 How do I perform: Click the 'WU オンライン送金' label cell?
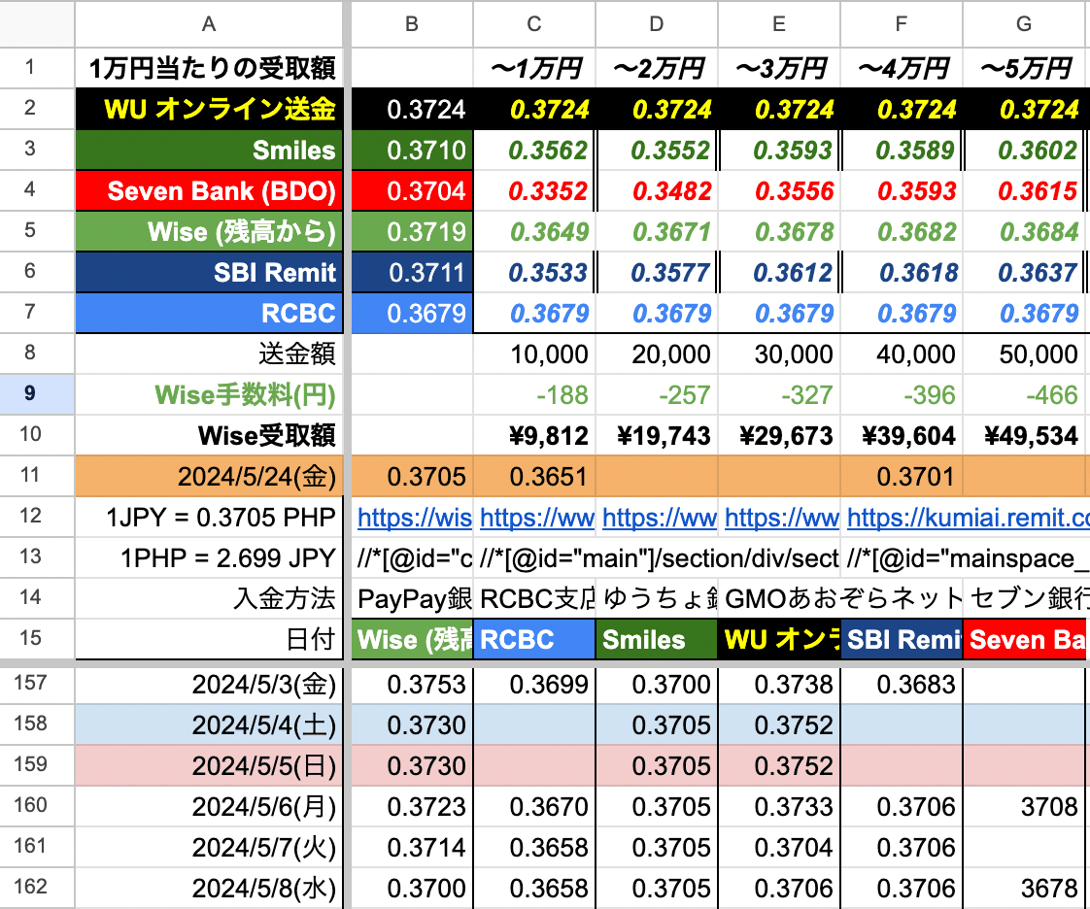pos(209,109)
